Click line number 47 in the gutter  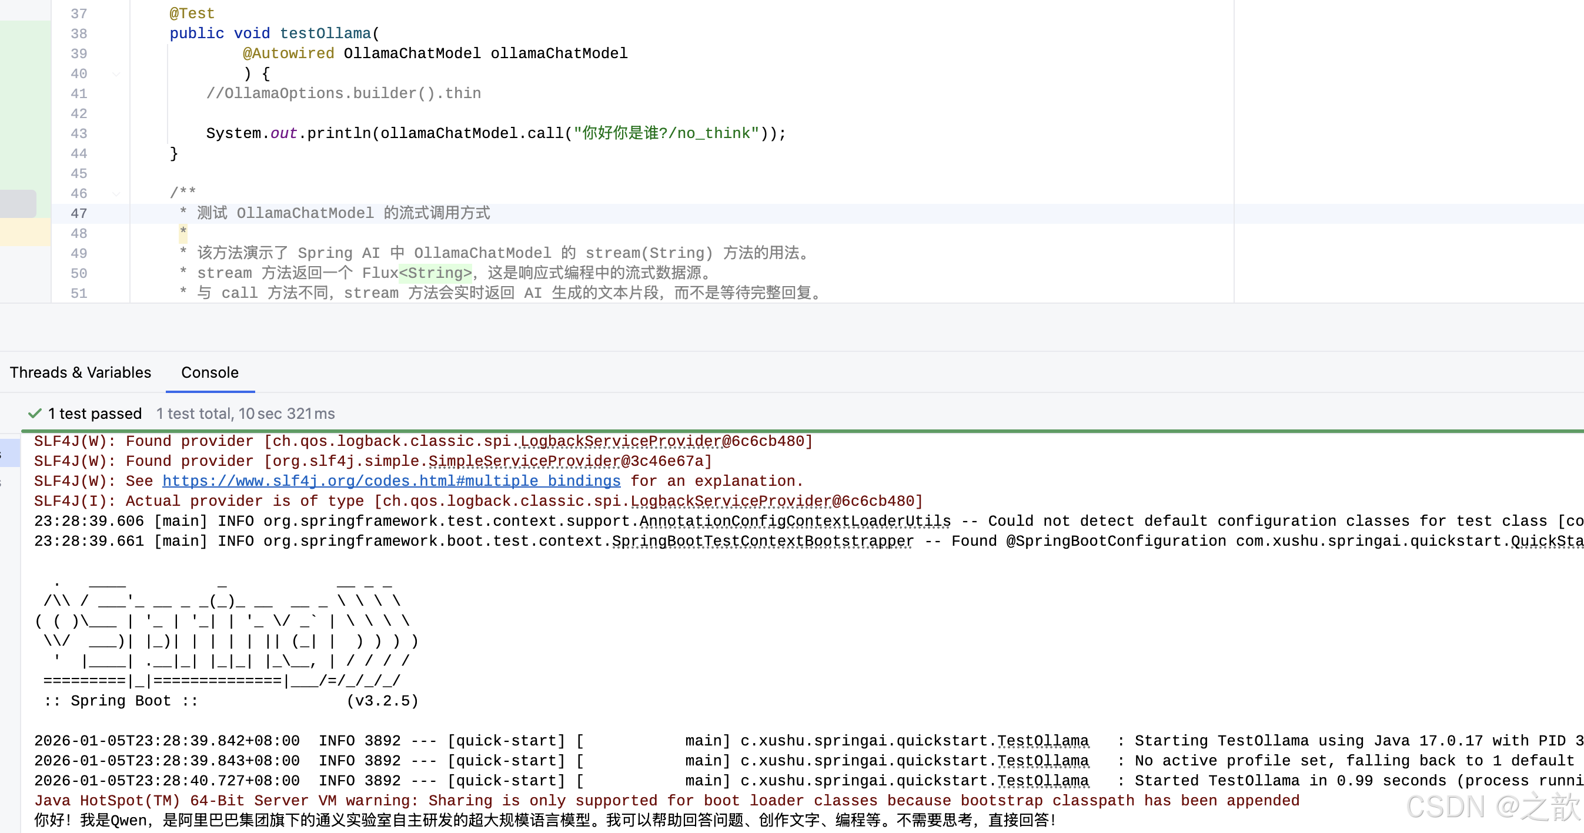(79, 213)
